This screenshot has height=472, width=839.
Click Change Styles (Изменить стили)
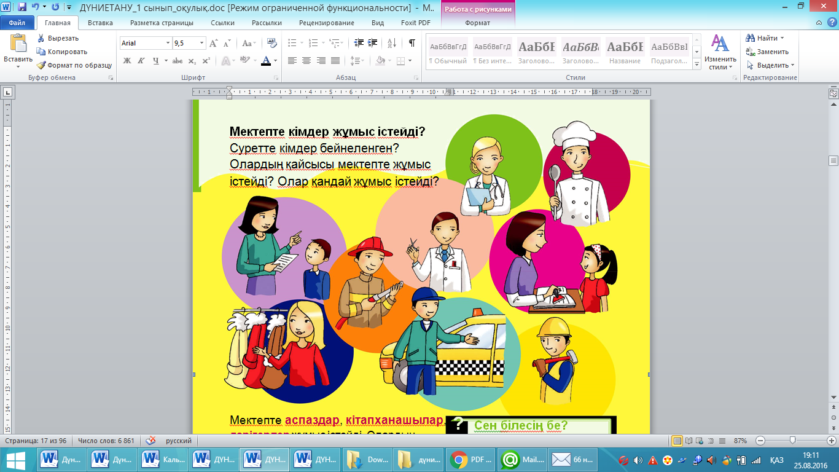click(x=719, y=52)
